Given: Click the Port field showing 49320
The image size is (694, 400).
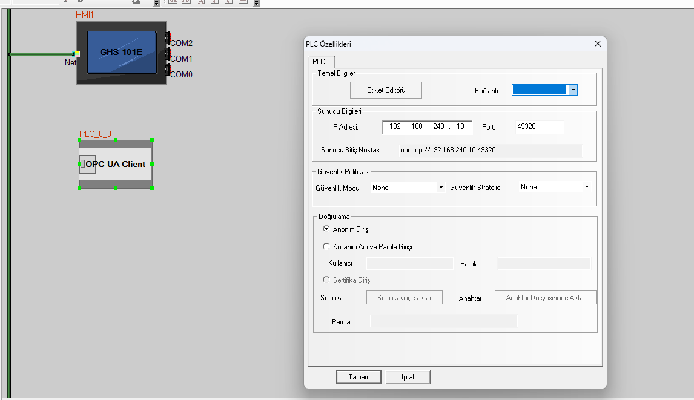Looking at the screenshot, I should (540, 126).
